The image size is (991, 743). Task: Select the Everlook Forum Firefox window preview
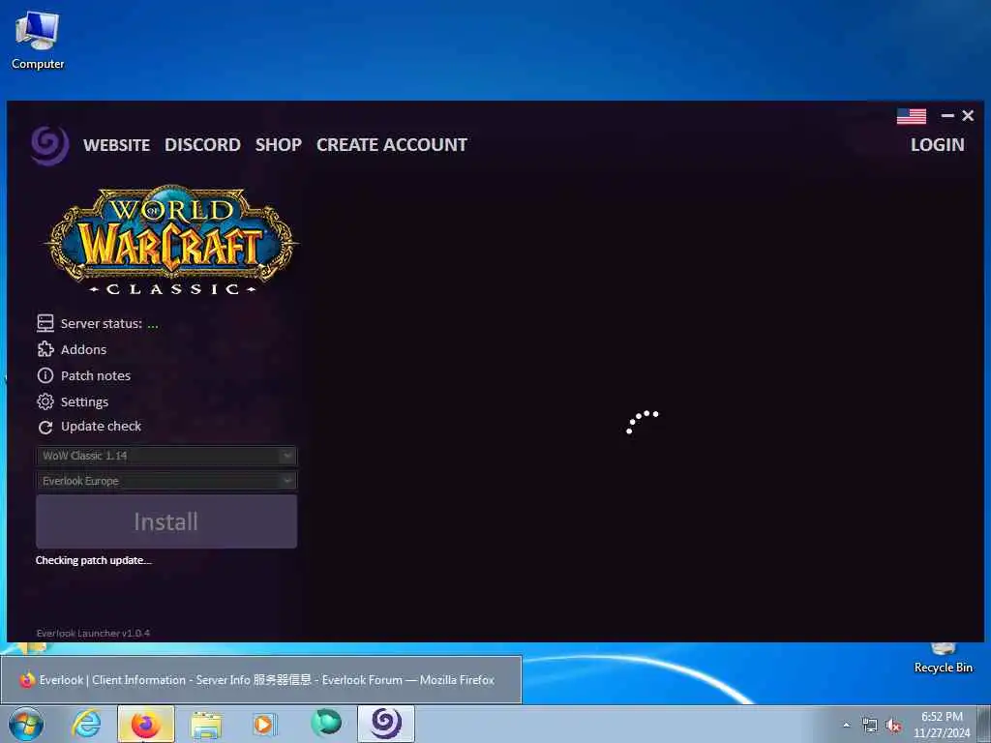tap(261, 680)
